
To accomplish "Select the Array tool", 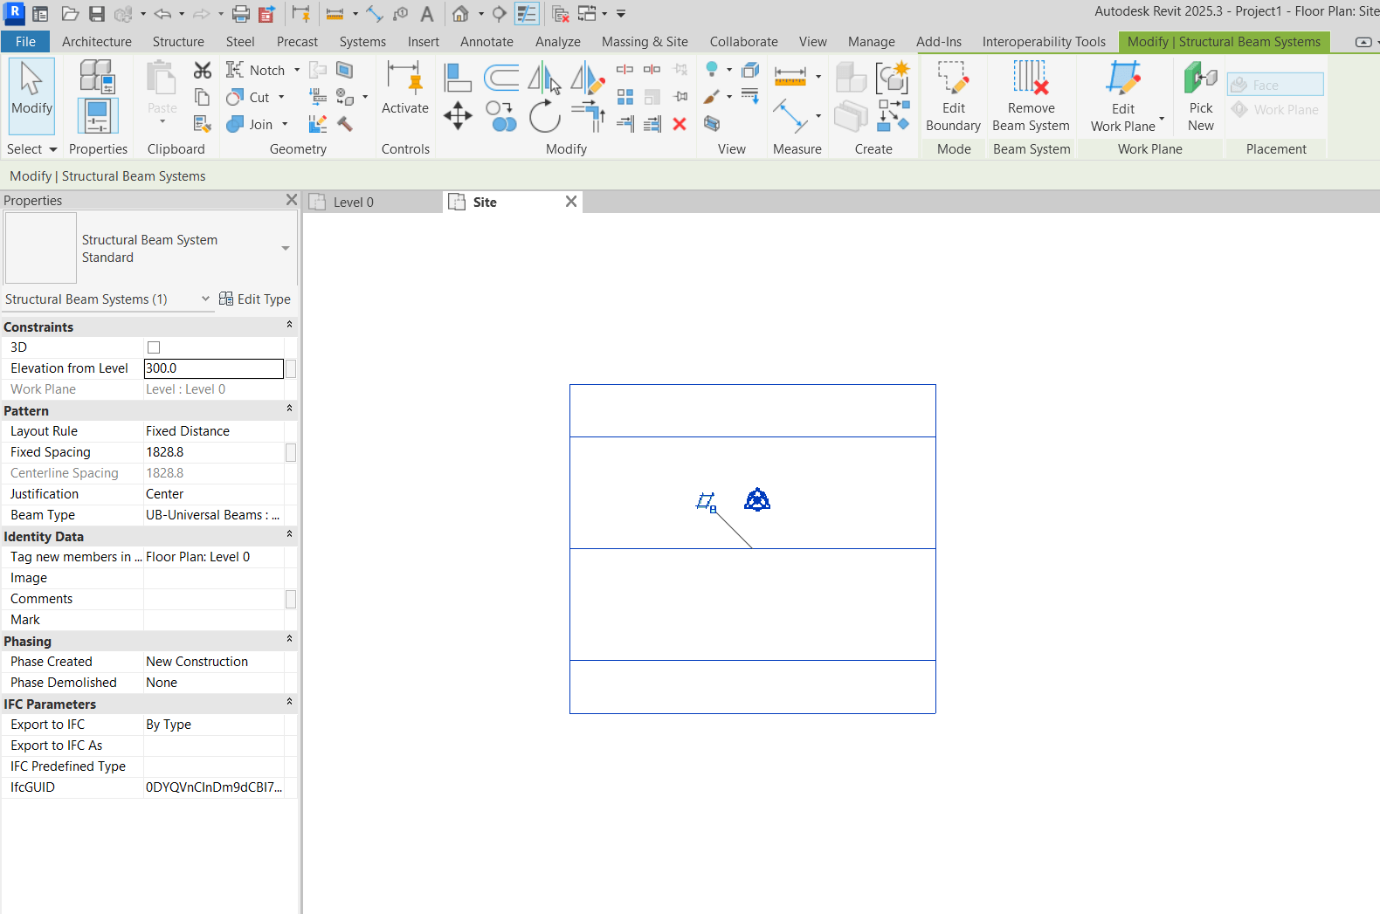I will click(x=625, y=97).
